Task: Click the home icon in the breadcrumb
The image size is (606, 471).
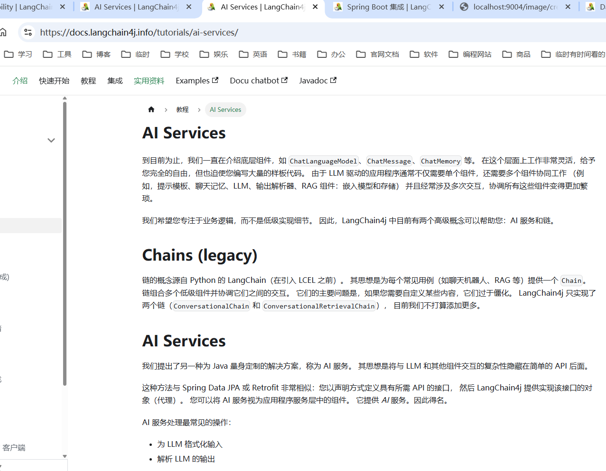Action: pos(151,109)
